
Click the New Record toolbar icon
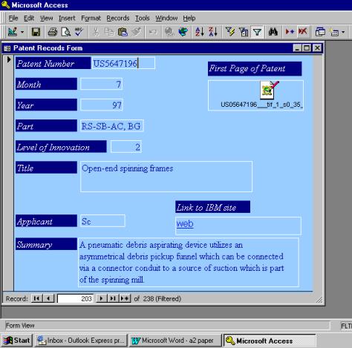tap(290, 32)
